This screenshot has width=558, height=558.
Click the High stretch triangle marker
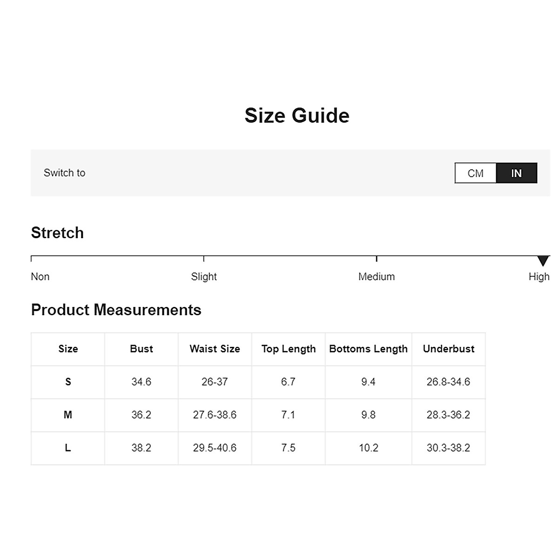pos(543,260)
